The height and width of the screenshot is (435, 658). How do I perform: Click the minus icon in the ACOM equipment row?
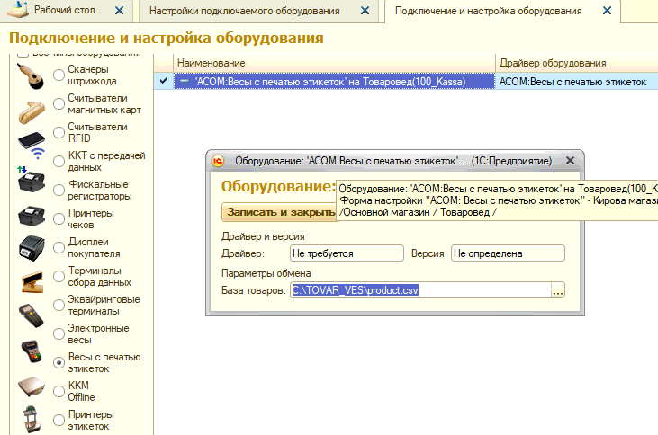pos(185,81)
